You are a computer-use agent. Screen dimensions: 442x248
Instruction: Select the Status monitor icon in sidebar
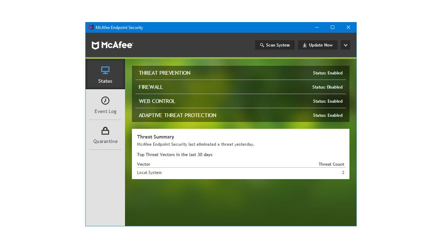coord(105,70)
